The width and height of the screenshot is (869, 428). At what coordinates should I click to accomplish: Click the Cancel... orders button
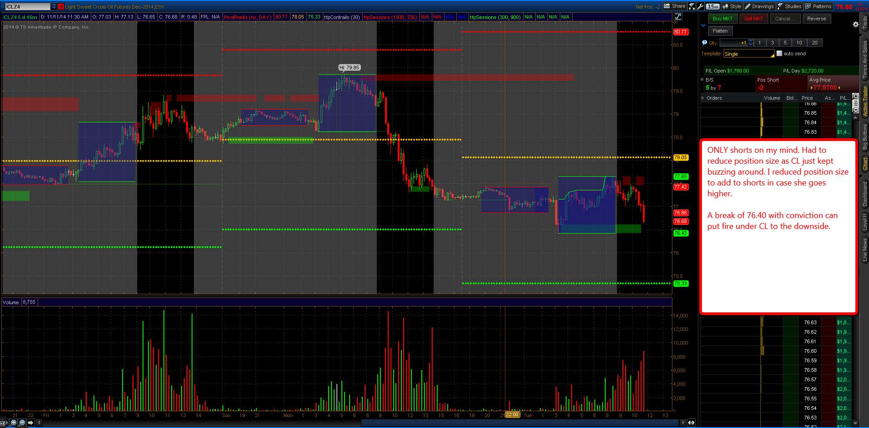tap(785, 19)
